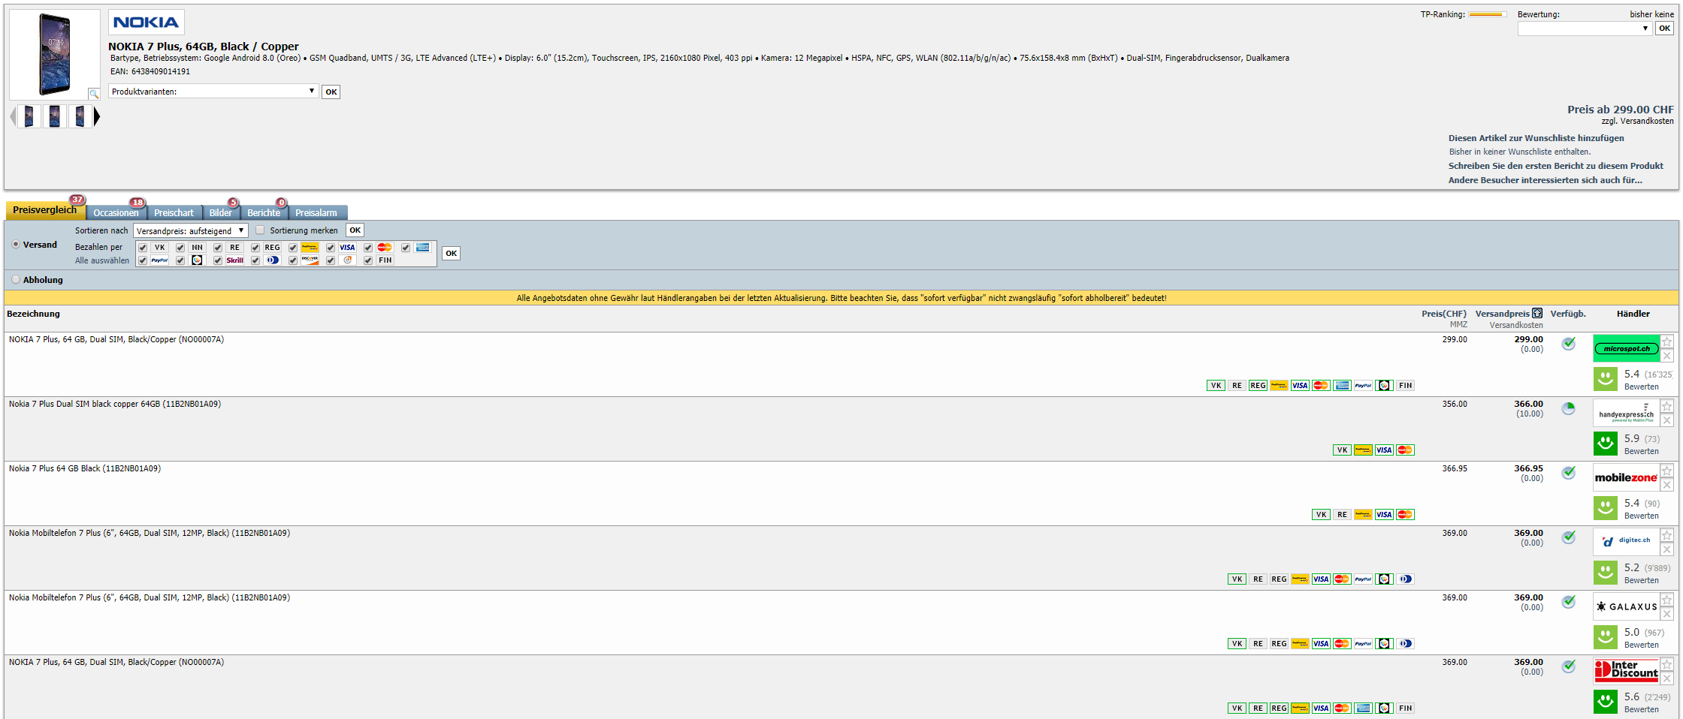Select the first product thumbnail image

pos(29,116)
